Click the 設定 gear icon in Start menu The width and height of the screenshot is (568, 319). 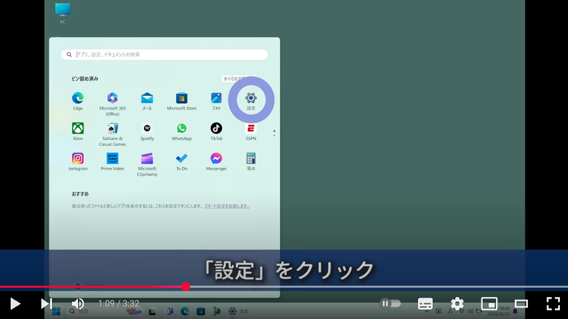pyautogui.click(x=251, y=99)
